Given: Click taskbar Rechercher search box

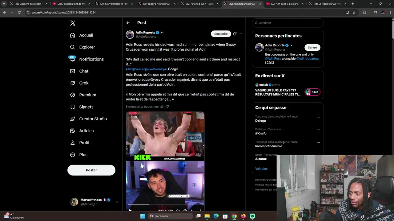Looking at the screenshot, I should point(170,216).
